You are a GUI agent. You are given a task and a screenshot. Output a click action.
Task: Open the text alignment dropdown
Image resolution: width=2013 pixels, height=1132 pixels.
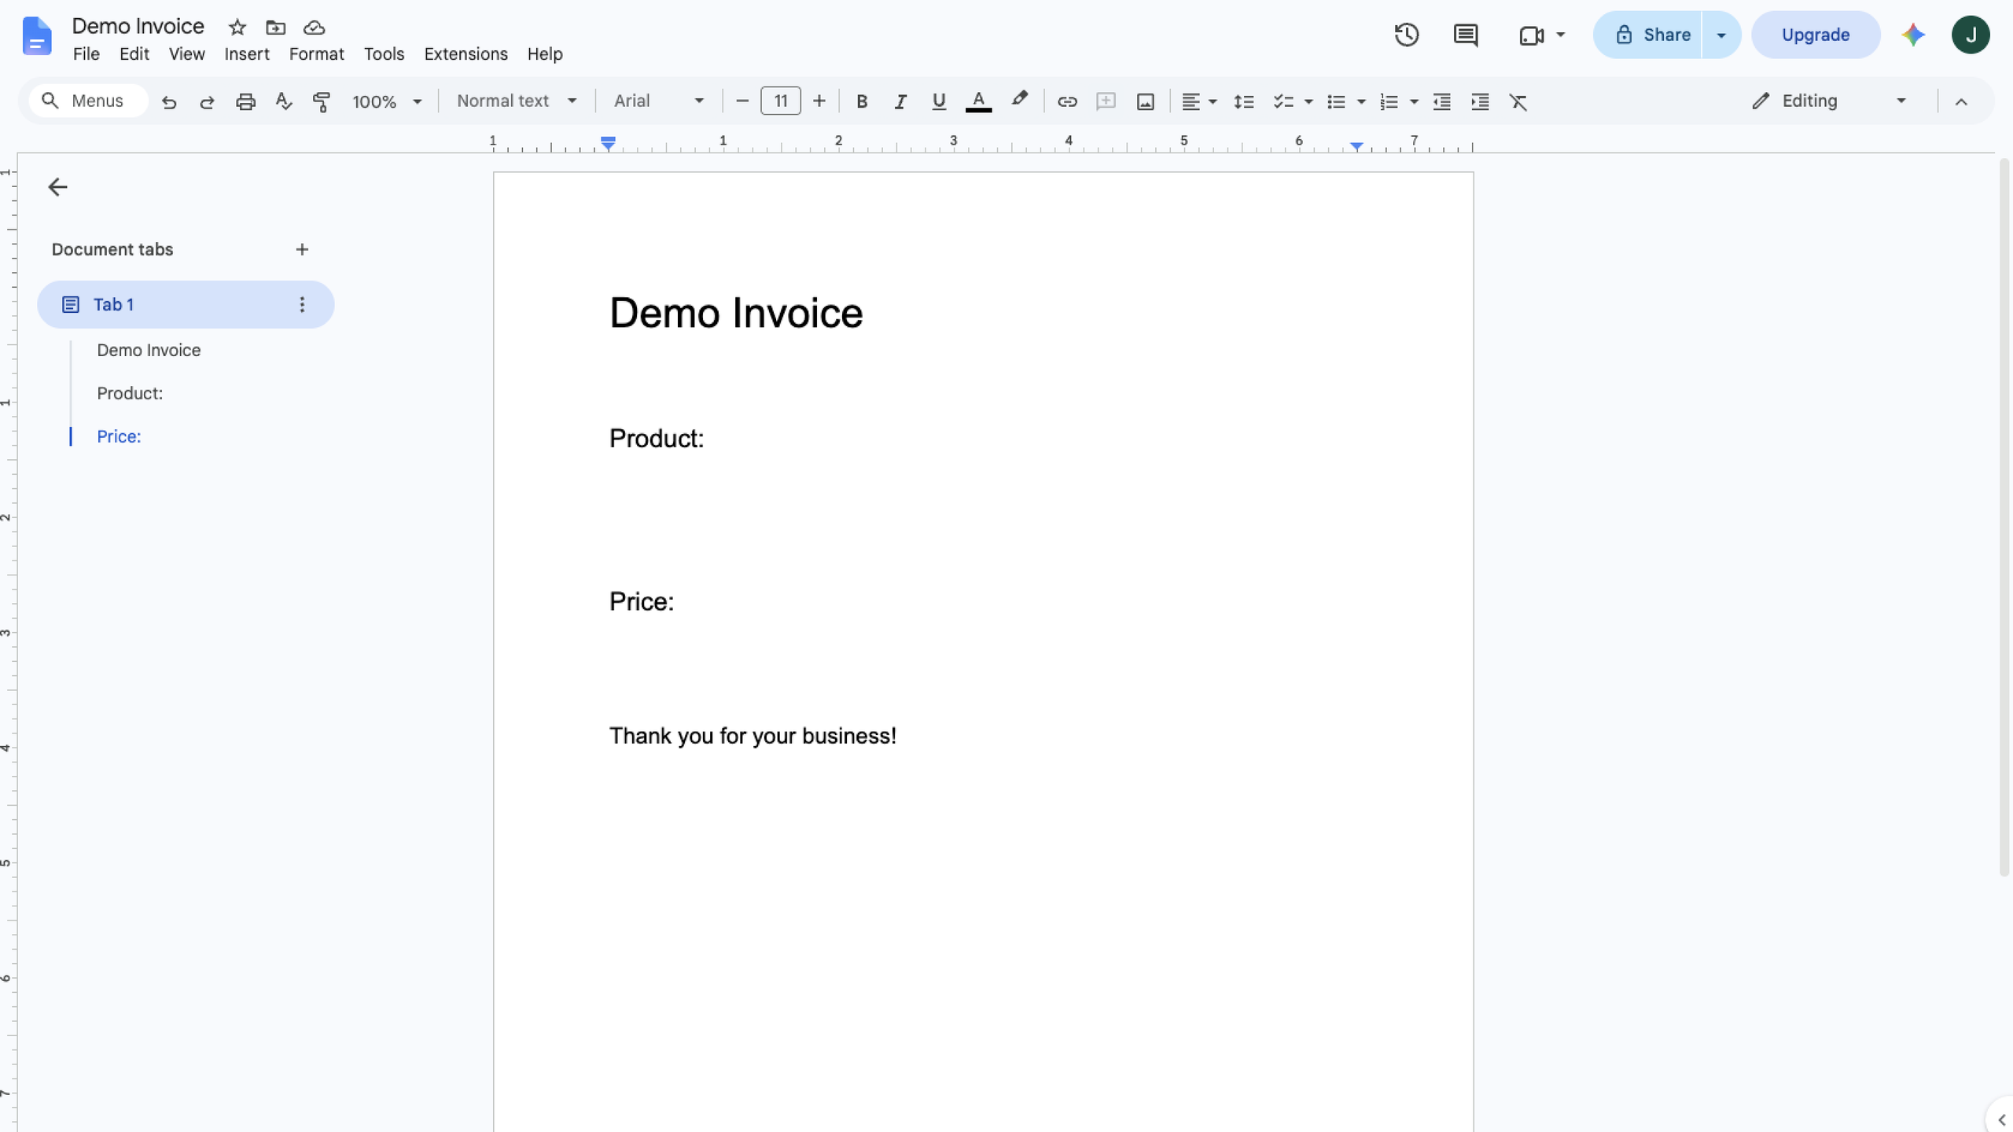point(1199,101)
